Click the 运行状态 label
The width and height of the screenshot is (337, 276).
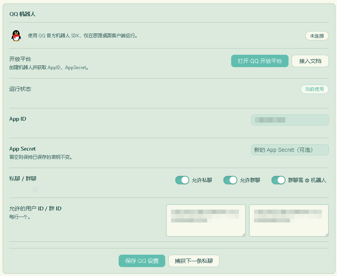(x=20, y=89)
